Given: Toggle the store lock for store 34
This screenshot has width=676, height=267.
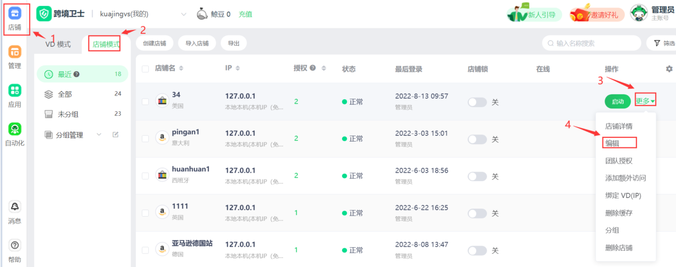Looking at the screenshot, I should point(477,101).
